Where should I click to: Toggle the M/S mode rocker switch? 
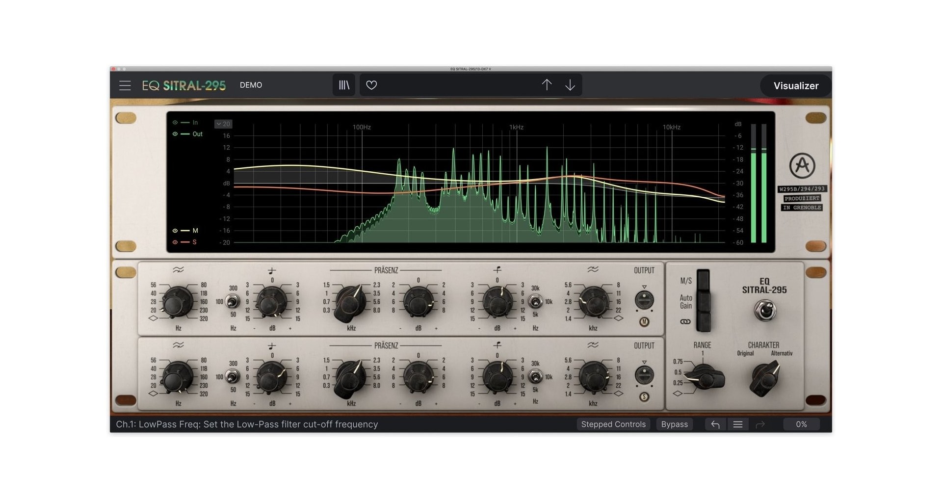click(703, 280)
